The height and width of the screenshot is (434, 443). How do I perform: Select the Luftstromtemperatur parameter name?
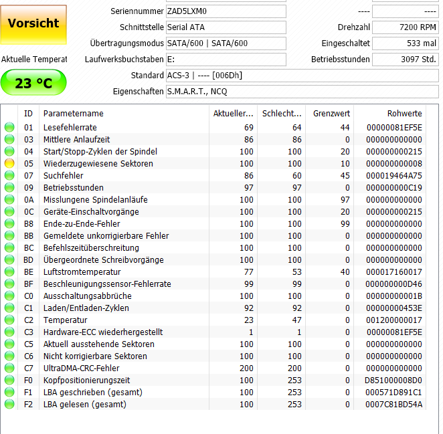click(82, 272)
